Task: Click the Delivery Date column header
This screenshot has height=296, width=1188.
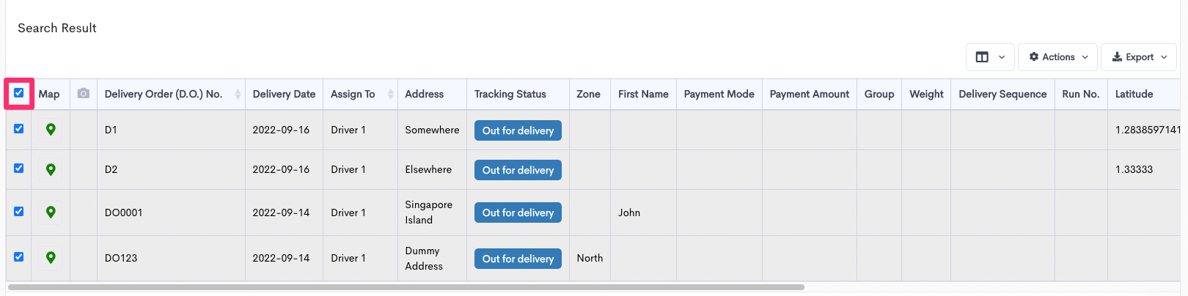Action: [x=284, y=94]
